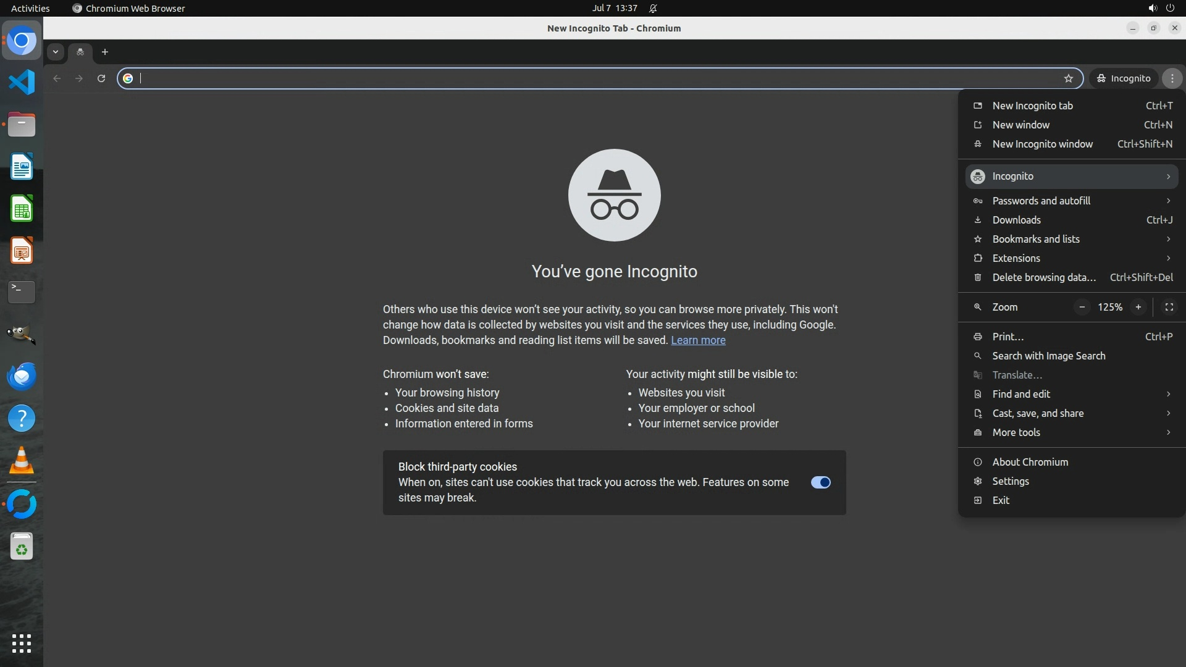This screenshot has width=1186, height=667.
Task: Click the Incognito indicator chip in toolbar
Action: (1124, 78)
